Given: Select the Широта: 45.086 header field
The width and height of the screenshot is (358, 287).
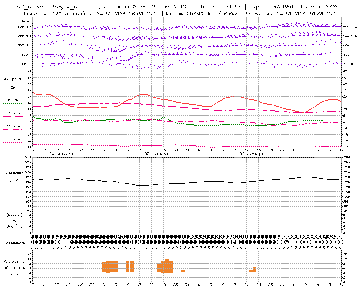Looking at the screenshot, I should pos(271,7).
